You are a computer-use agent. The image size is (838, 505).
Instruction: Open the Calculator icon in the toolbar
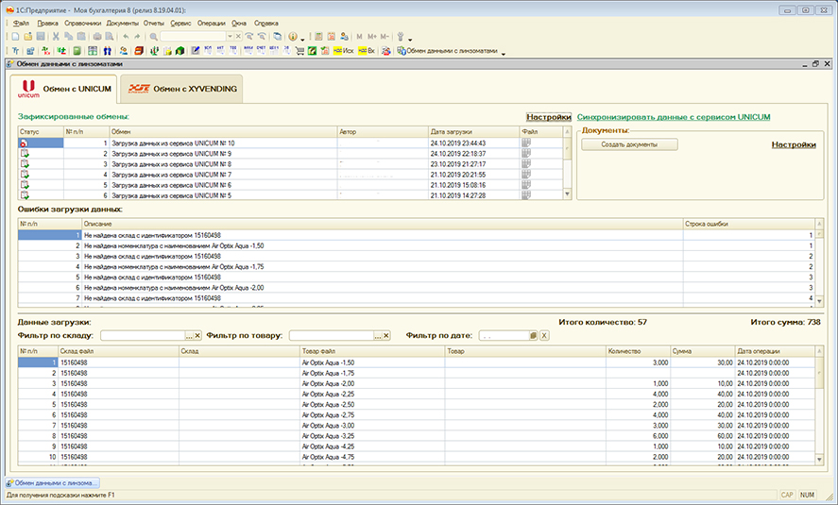point(318,36)
